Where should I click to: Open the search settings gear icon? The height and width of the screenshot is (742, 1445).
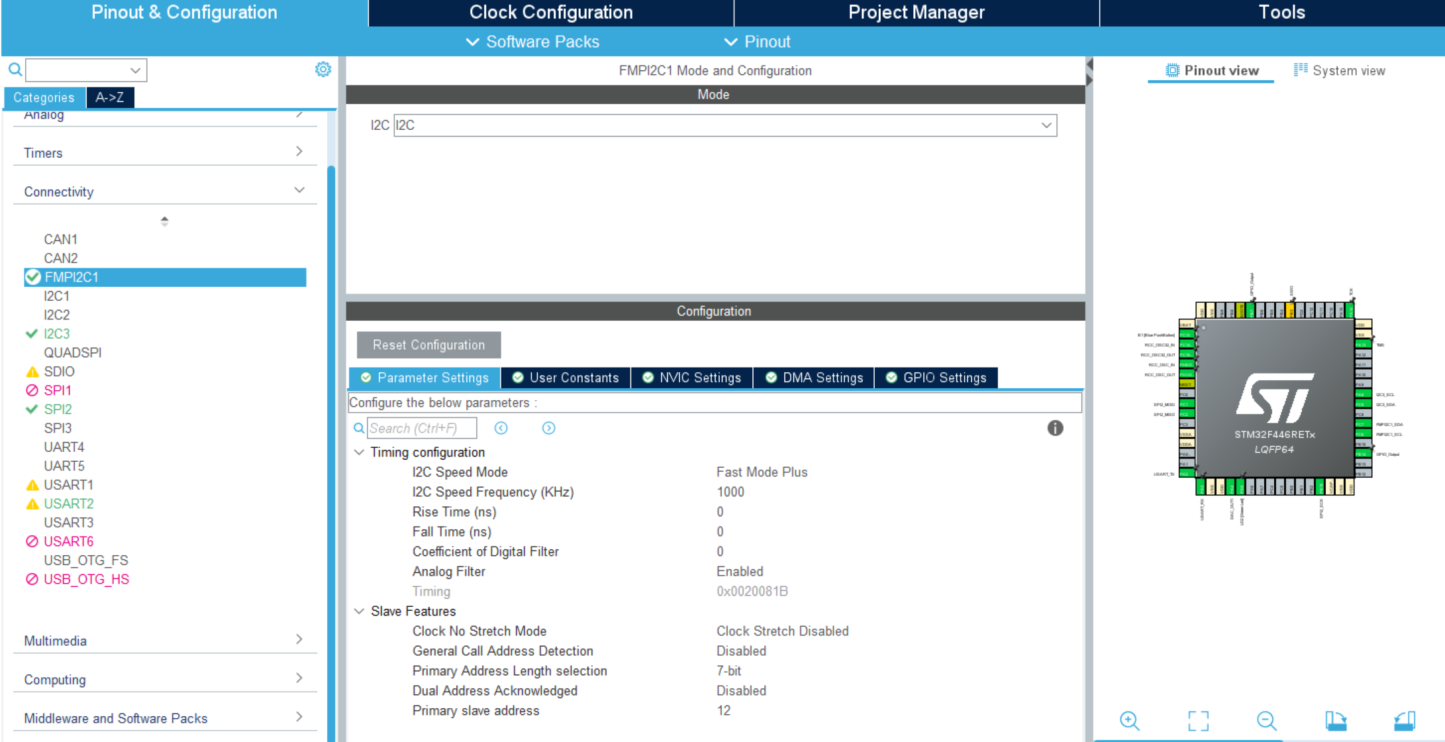323,69
